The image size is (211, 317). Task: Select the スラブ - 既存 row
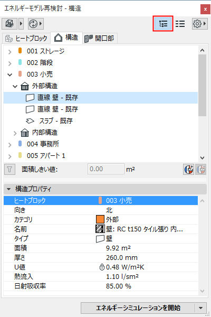(101, 121)
